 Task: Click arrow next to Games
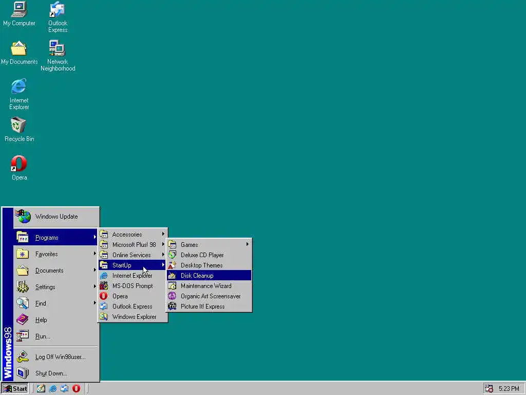[247, 244]
